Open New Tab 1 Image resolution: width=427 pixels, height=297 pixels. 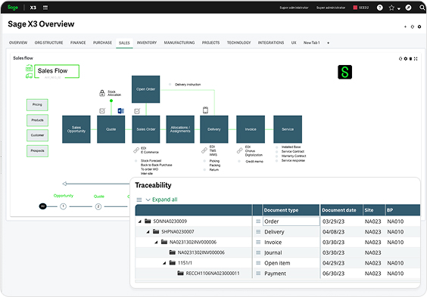[x=311, y=42]
